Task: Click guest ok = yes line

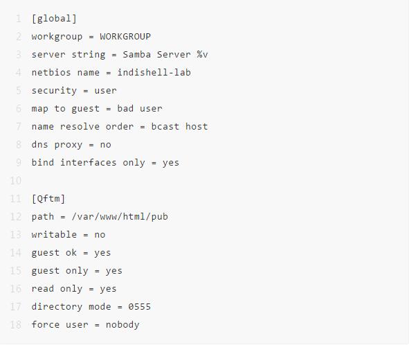Action: pyautogui.click(x=71, y=253)
